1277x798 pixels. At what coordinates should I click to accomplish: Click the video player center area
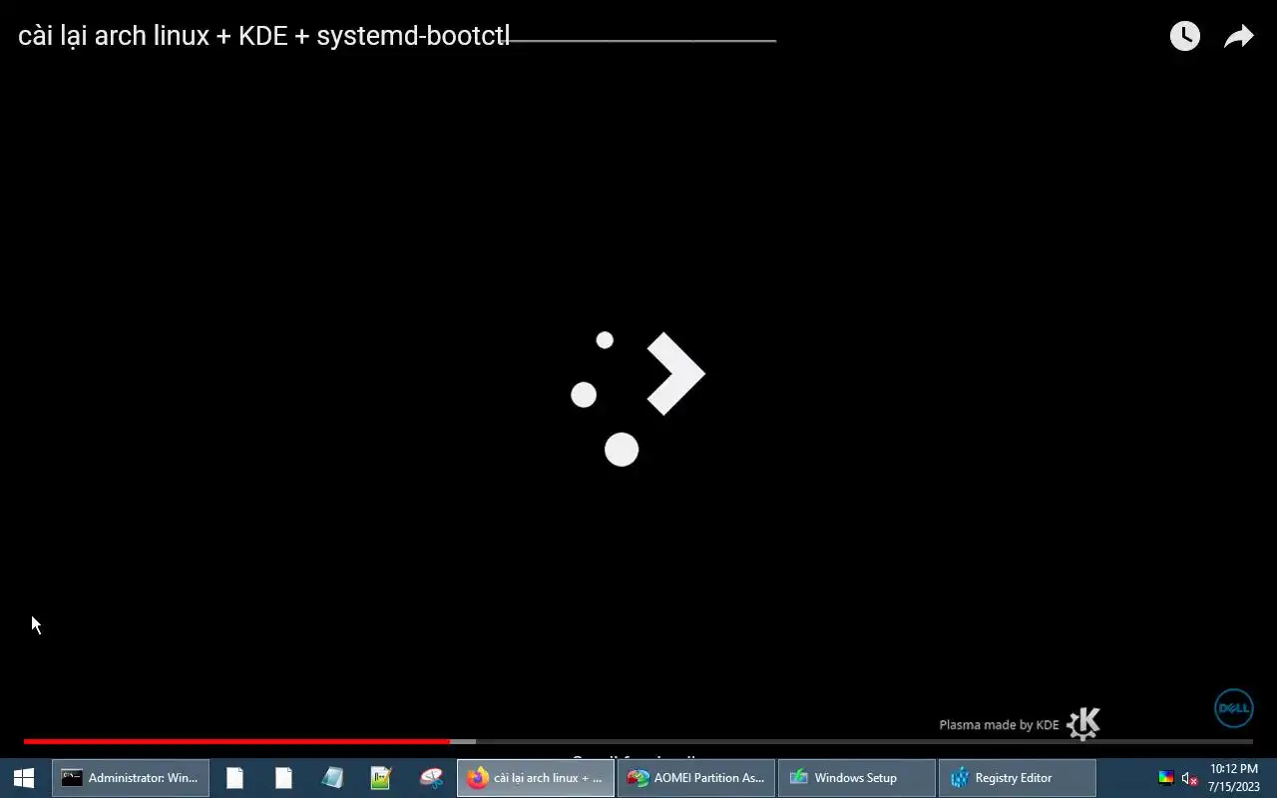(x=638, y=399)
